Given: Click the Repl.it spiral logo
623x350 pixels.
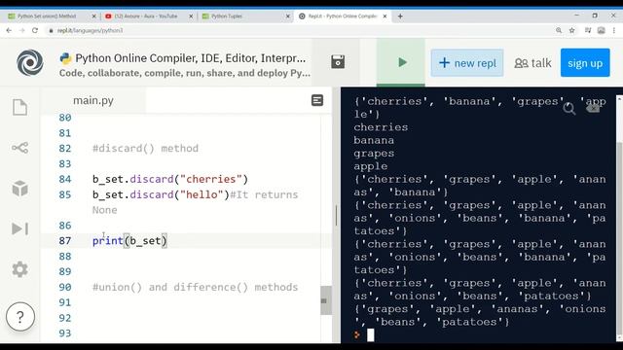Looking at the screenshot, I should click(x=30, y=62).
